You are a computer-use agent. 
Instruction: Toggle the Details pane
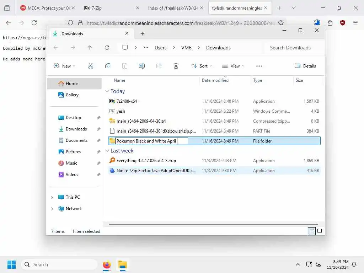(x=305, y=66)
